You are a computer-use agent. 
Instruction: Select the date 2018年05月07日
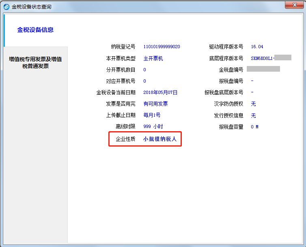point(160,92)
